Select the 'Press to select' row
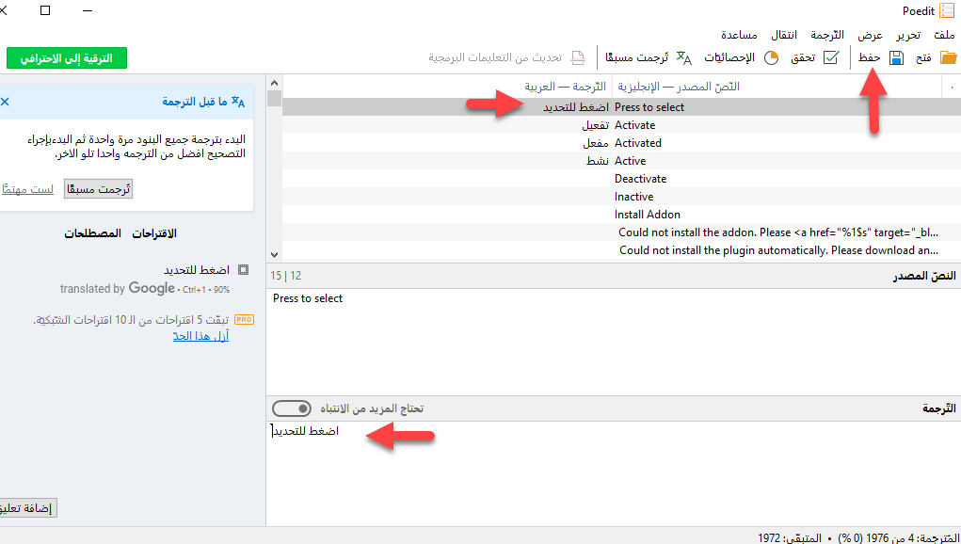This screenshot has width=961, height=544. [621, 107]
